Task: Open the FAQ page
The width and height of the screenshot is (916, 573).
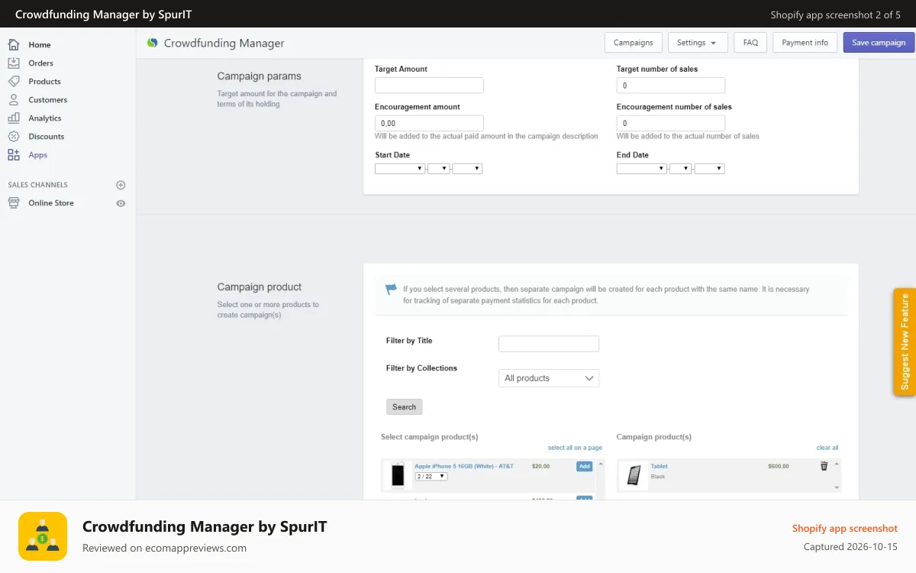Action: tap(751, 43)
